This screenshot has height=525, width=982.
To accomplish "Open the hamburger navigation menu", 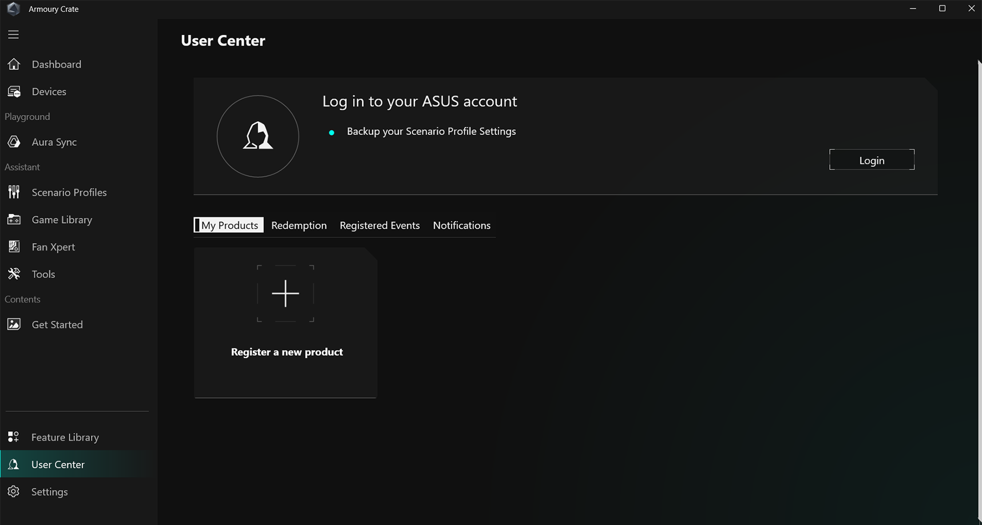I will [13, 34].
